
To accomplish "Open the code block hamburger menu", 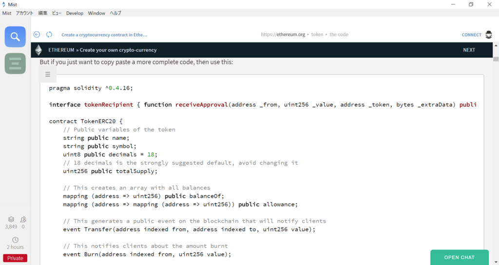I will [48, 74].
